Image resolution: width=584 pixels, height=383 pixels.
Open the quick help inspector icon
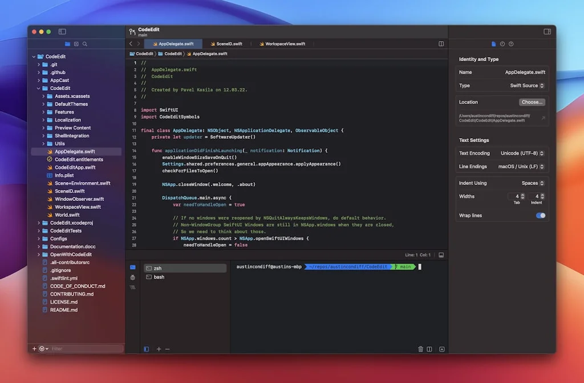(x=511, y=44)
